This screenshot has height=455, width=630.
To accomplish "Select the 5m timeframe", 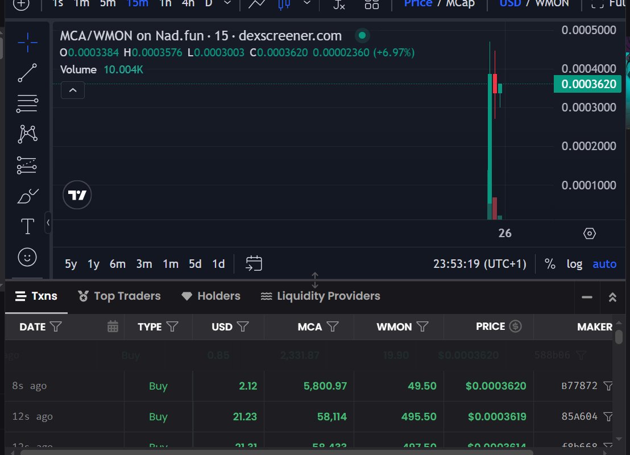I will tap(107, 3).
